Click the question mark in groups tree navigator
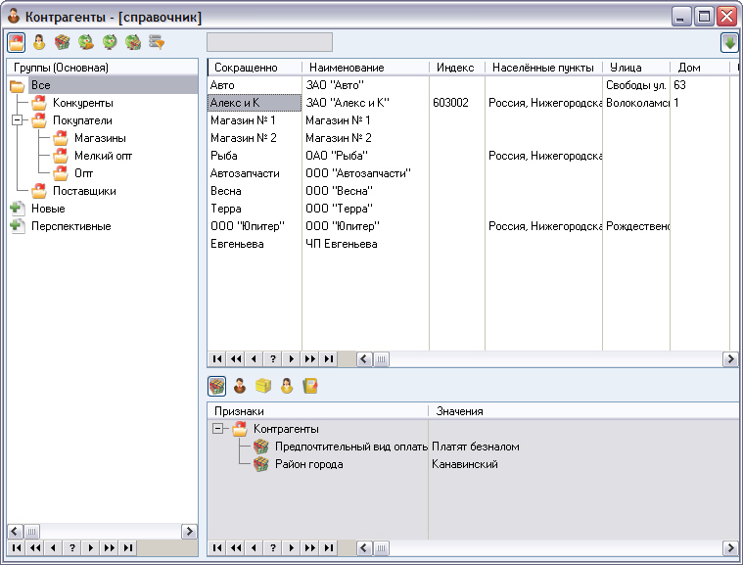 72,548
